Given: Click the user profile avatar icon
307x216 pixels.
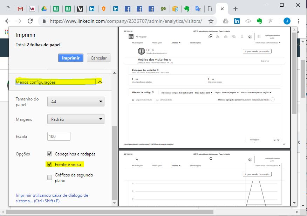Looking at the screenshot, I should pos(287,21).
